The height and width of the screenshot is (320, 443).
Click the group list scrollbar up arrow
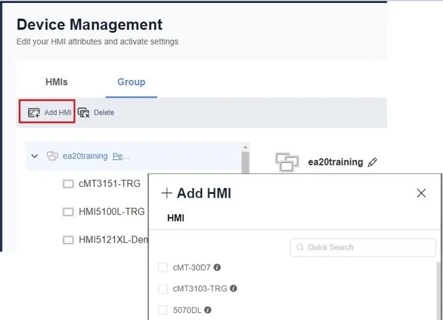click(246, 147)
